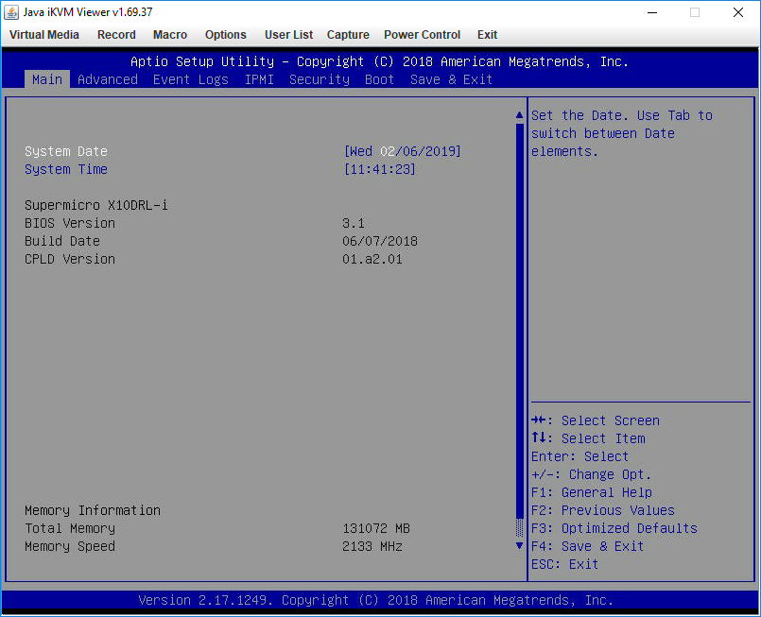The width and height of the screenshot is (761, 617).
Task: Click the Build Date label
Action: (62, 241)
